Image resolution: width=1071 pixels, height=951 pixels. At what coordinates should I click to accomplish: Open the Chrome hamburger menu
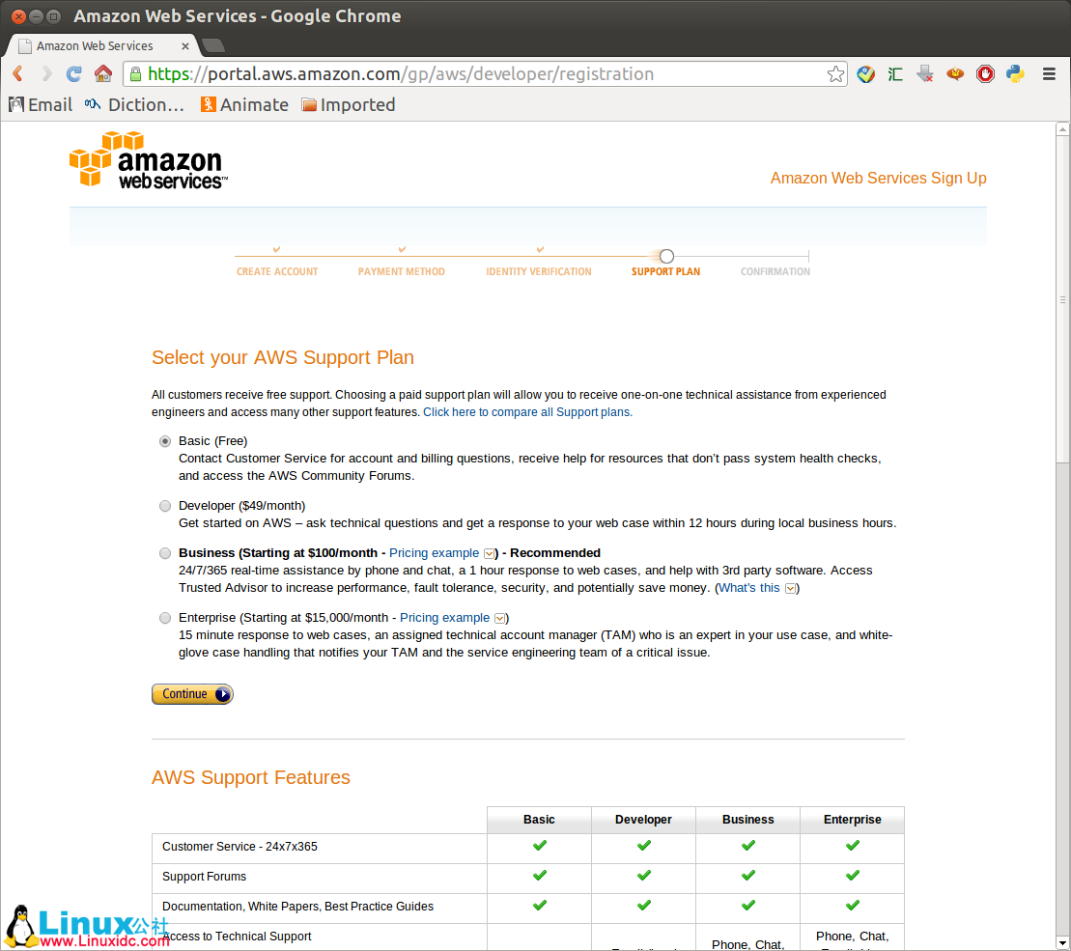click(1049, 73)
